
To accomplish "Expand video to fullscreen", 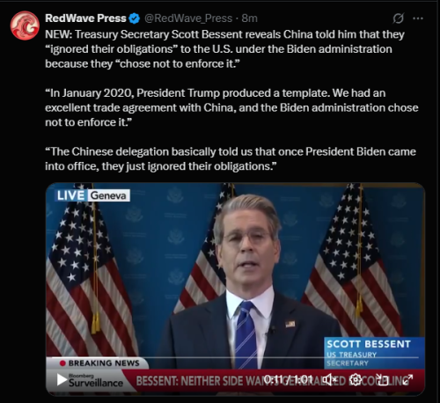I will (x=407, y=379).
